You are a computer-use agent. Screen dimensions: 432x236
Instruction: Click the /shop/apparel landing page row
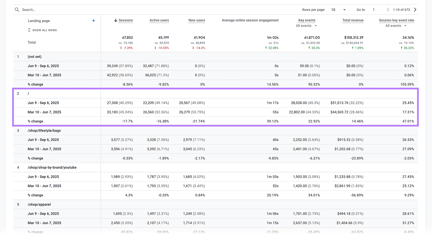(39, 204)
